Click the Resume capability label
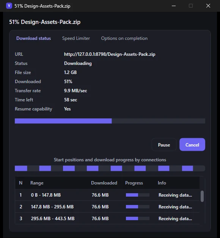 pyautogui.click(x=33, y=109)
